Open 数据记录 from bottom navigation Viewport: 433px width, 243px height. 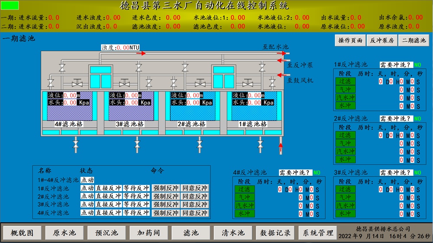click(275, 233)
